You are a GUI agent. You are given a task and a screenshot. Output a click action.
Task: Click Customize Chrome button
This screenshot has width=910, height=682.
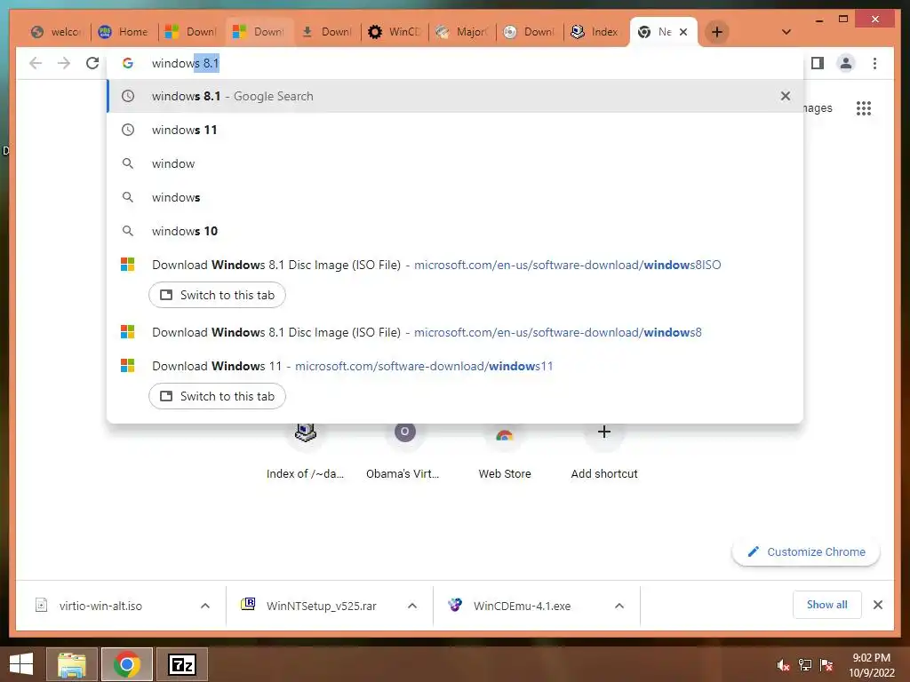click(x=806, y=552)
